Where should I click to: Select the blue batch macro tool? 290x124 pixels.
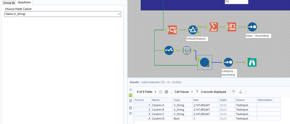click(x=205, y=62)
